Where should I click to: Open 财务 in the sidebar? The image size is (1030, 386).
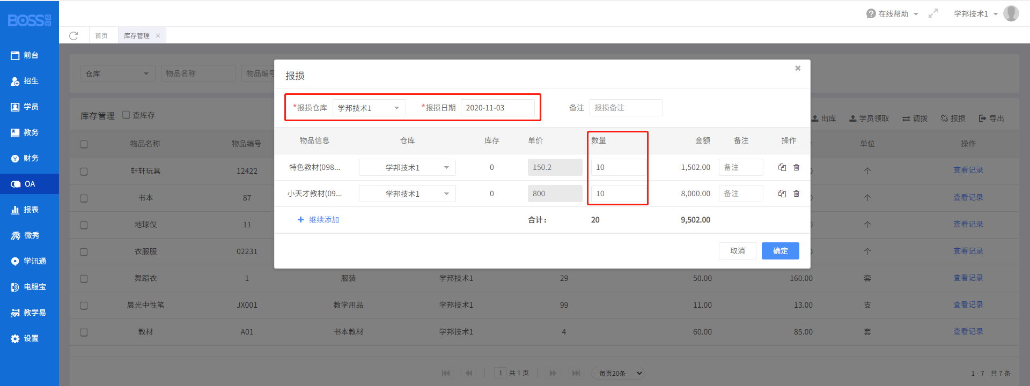click(30, 158)
